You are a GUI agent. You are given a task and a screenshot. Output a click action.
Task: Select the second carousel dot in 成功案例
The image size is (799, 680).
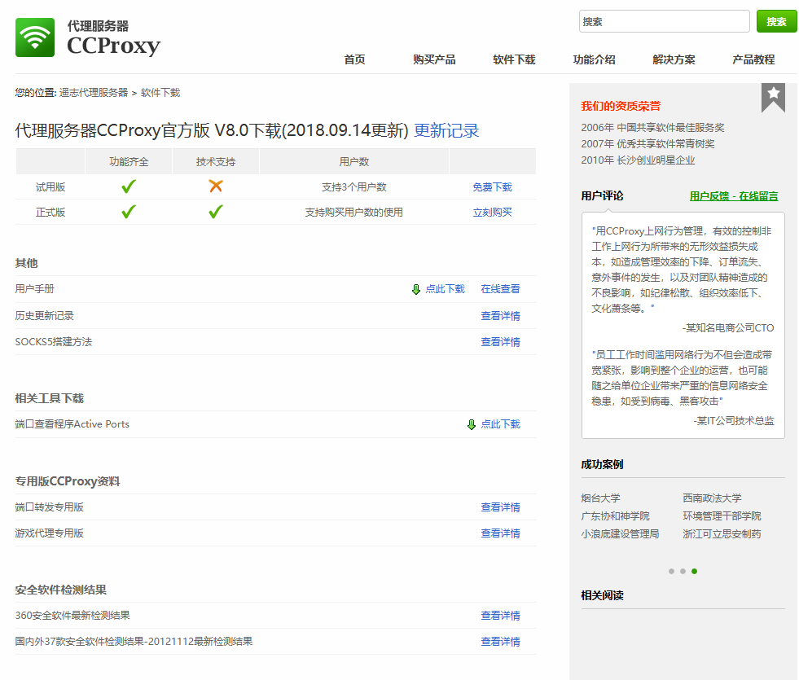coord(683,571)
